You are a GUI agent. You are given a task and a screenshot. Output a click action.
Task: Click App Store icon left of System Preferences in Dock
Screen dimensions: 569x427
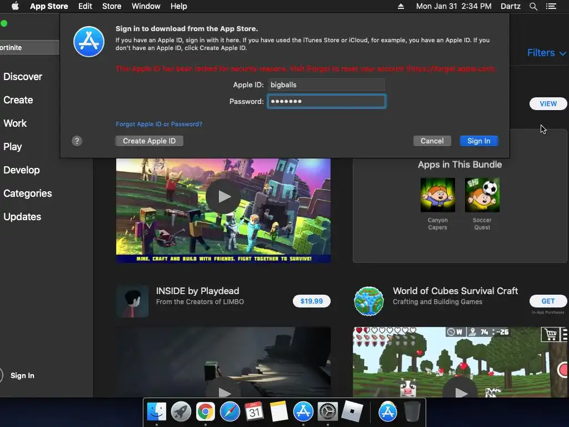pos(303,412)
